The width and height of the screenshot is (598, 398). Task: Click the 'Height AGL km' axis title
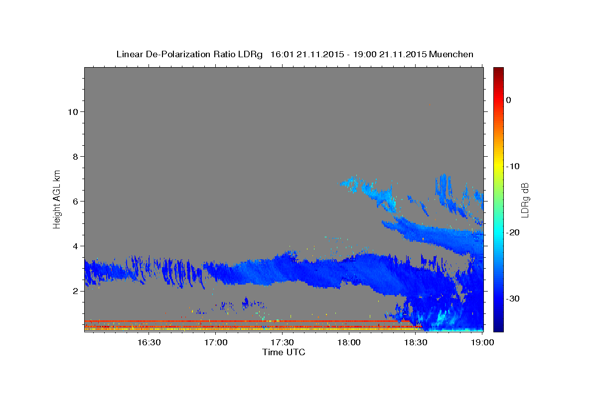pos(57,199)
